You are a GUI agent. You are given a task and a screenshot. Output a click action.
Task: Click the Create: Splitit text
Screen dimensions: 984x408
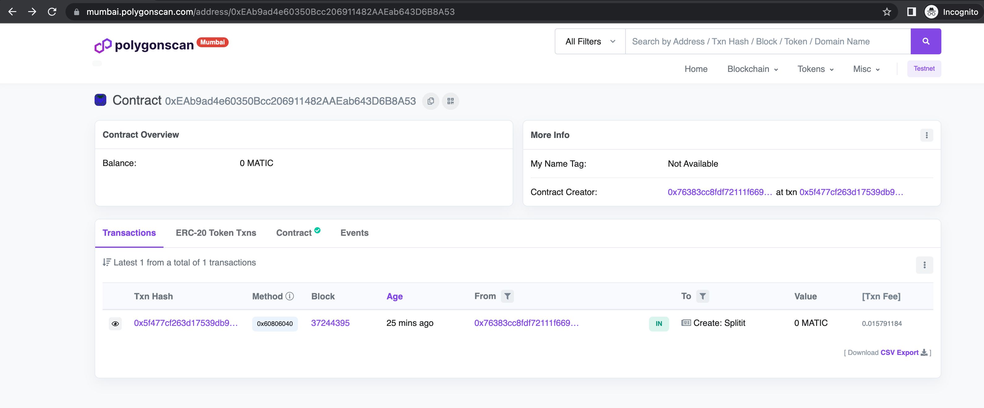[x=719, y=323]
